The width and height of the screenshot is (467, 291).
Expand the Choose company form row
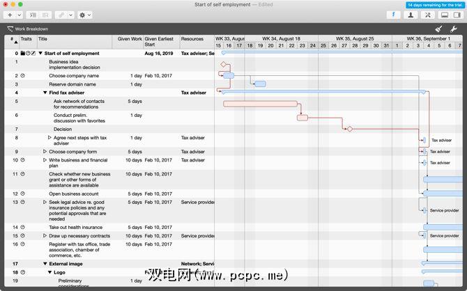(45, 152)
